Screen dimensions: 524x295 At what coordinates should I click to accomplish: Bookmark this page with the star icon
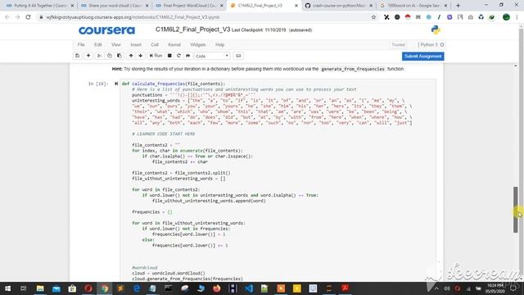[373, 17]
